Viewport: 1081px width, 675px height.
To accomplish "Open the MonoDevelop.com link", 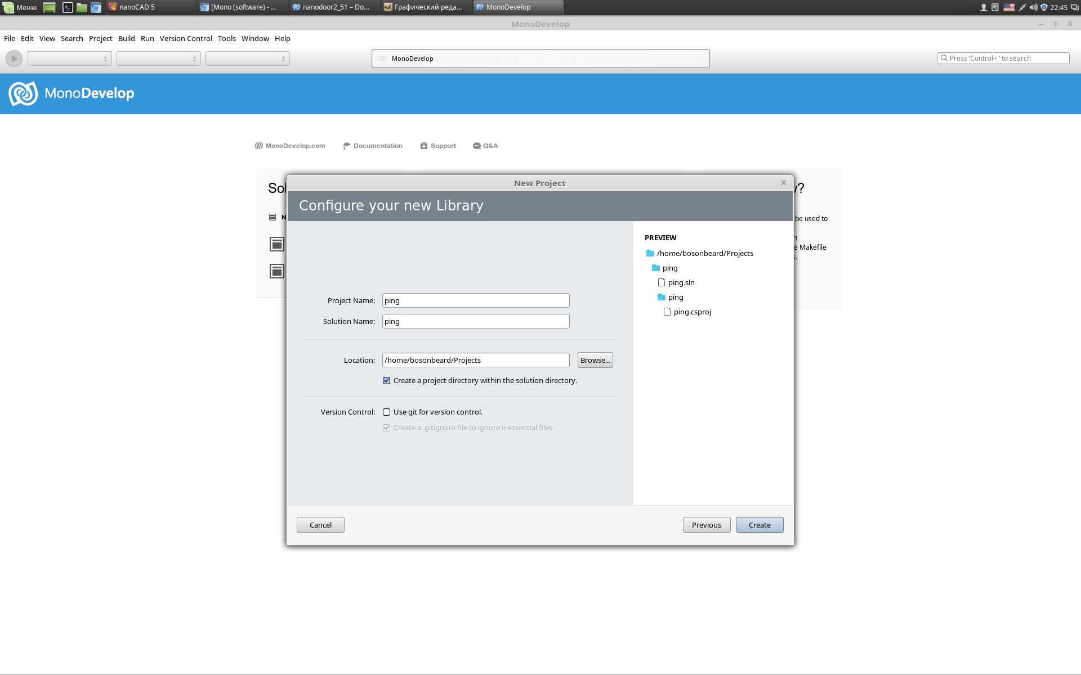I will click(x=290, y=146).
